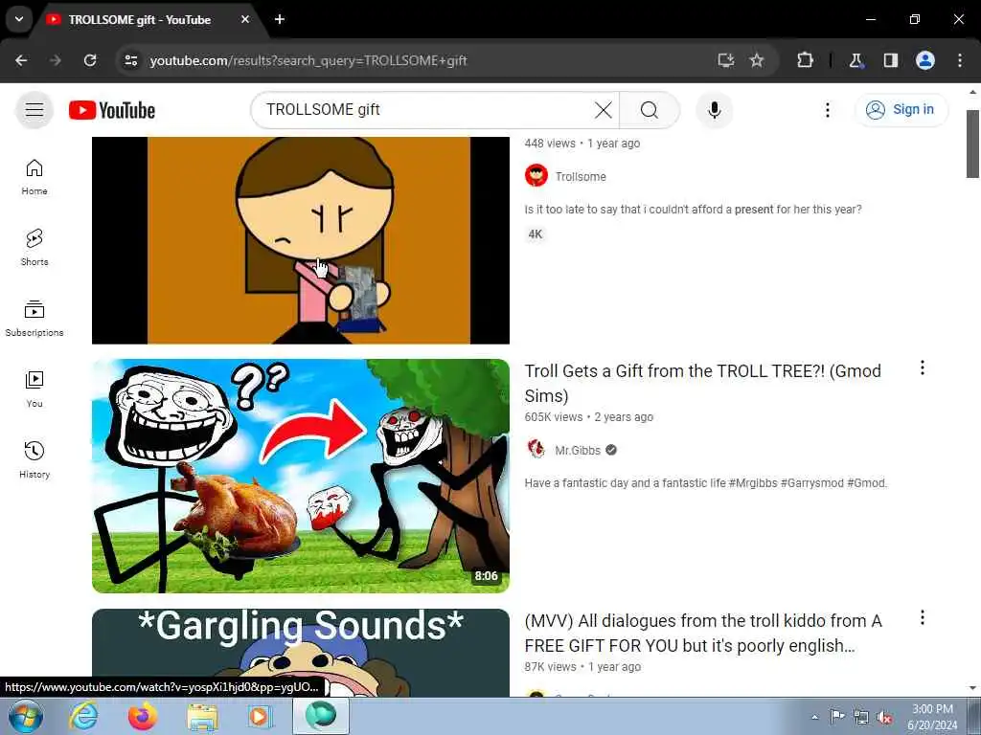Open Mr.Gibbs channel name link

point(578,450)
